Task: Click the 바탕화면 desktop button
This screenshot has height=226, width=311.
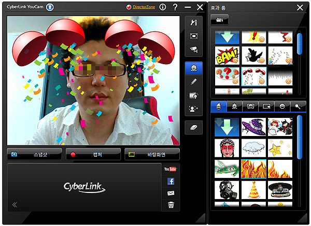Action: coord(152,154)
